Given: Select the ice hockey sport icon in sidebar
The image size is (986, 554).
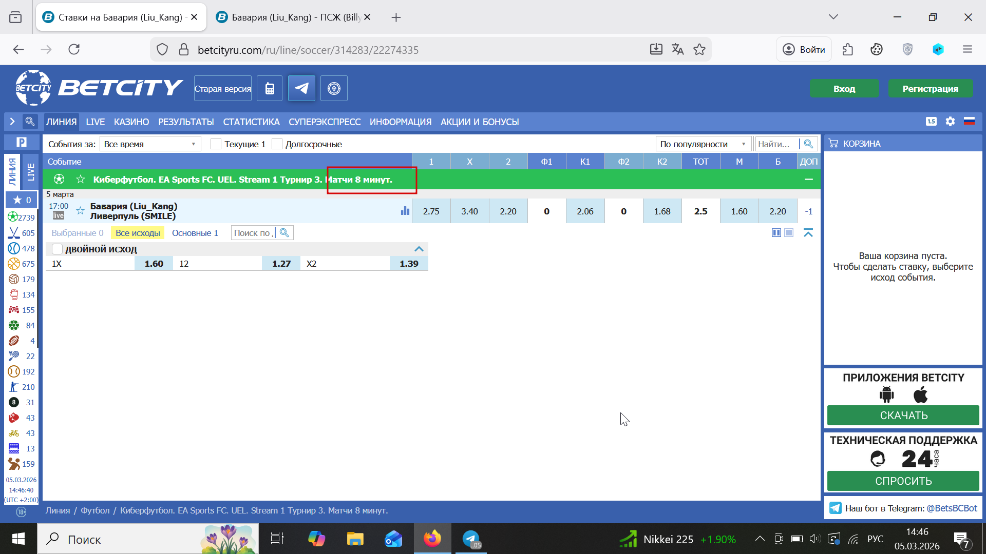Looking at the screenshot, I should pyautogui.click(x=14, y=233).
